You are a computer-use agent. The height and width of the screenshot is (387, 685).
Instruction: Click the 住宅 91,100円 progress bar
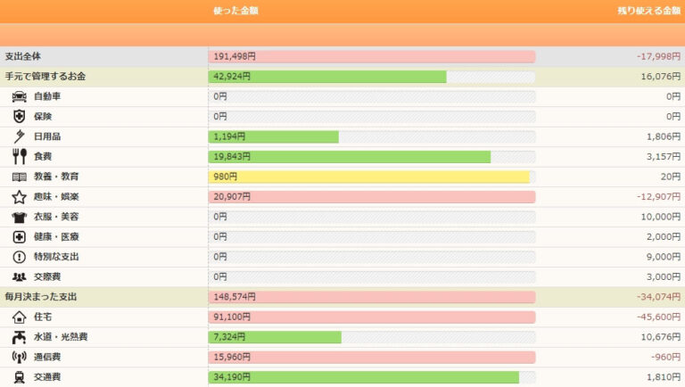[372, 317]
